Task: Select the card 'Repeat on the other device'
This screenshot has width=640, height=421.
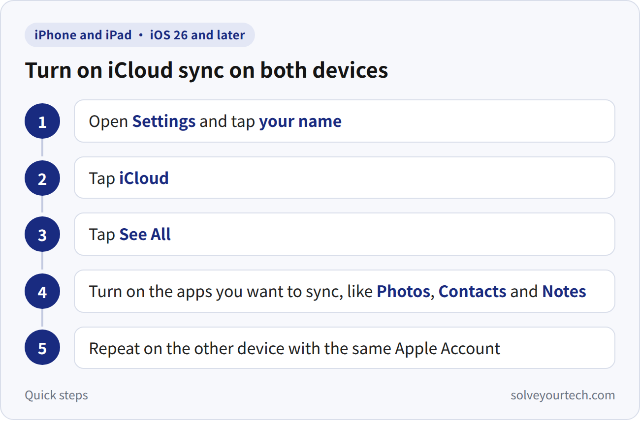Action: point(345,348)
